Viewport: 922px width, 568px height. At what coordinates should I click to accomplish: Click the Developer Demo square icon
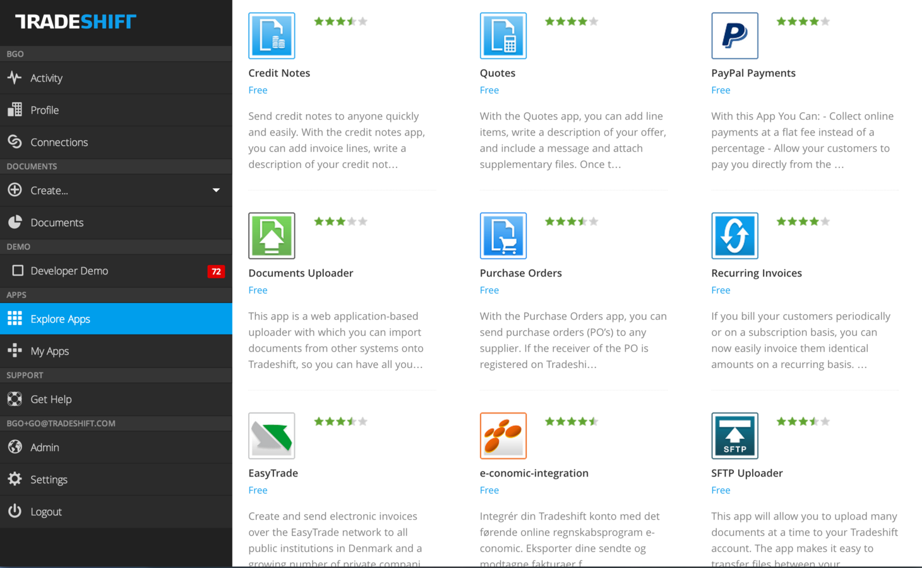tap(18, 271)
